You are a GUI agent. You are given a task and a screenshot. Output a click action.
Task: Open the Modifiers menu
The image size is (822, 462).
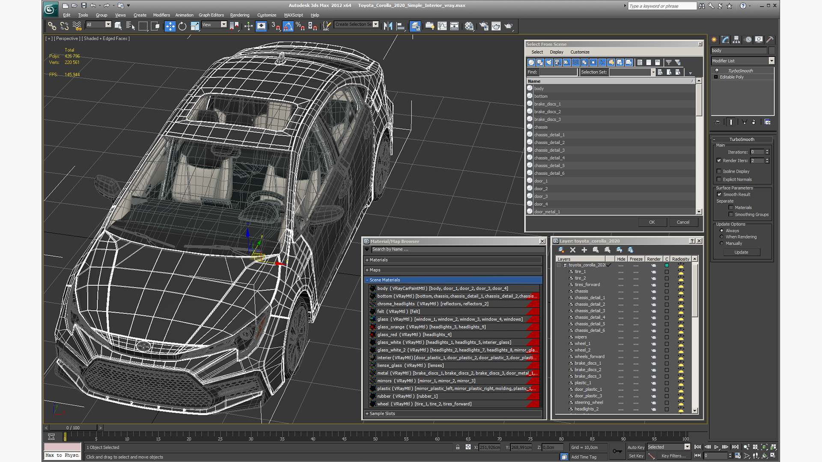click(161, 15)
